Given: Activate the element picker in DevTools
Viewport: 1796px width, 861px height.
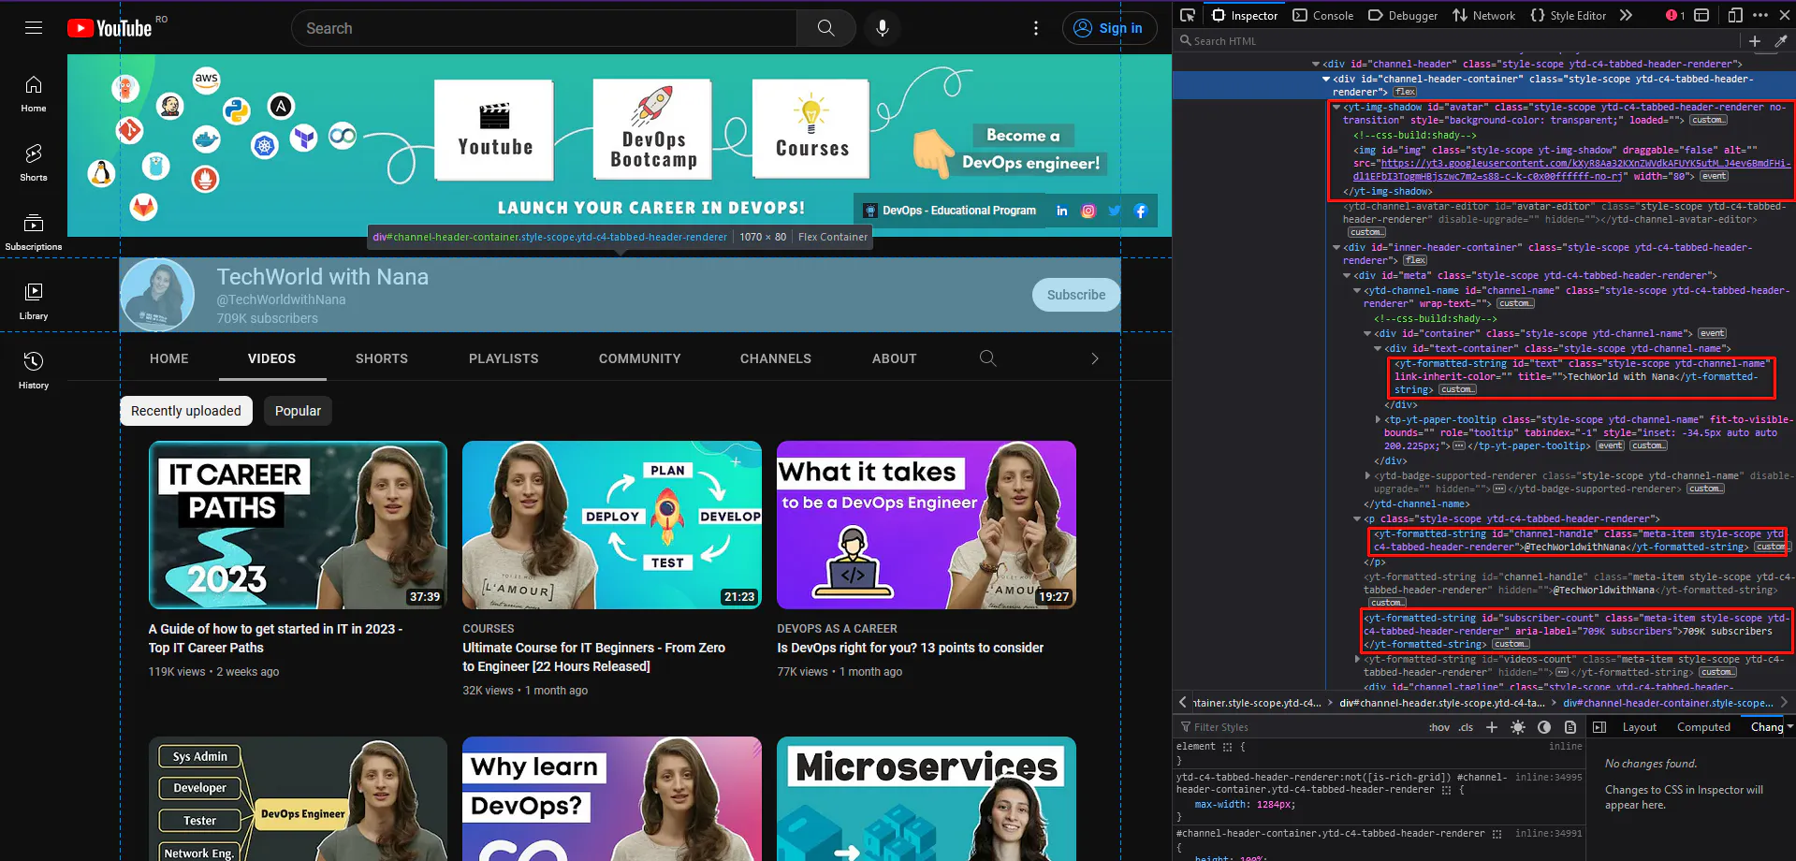Looking at the screenshot, I should coord(1188,15).
